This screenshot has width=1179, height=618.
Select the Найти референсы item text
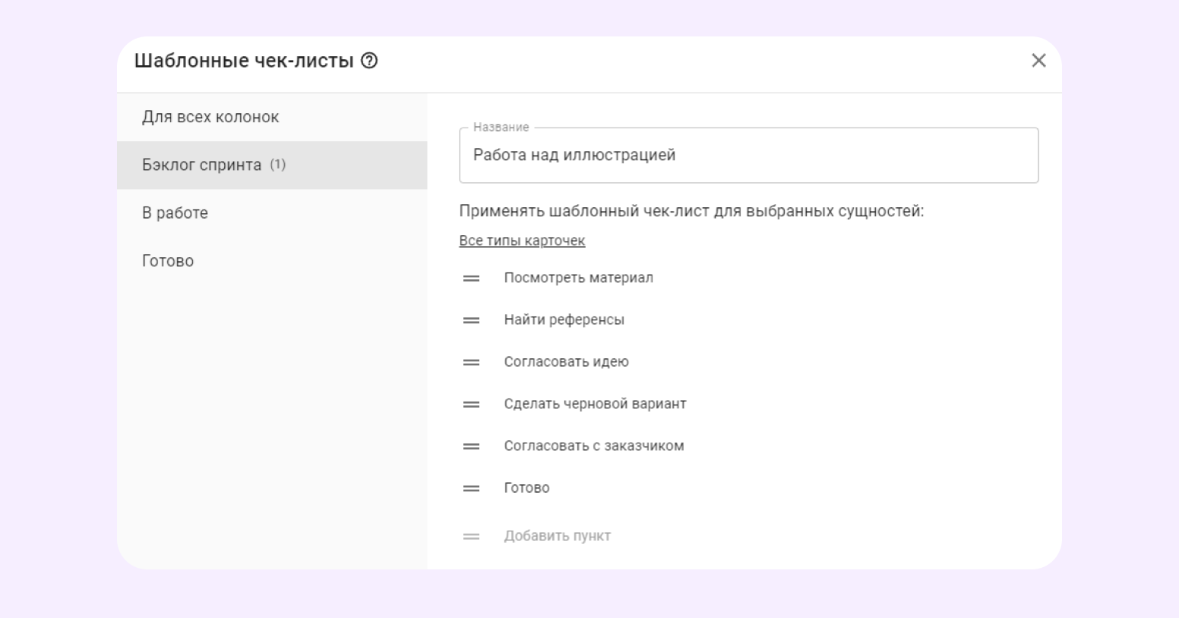click(x=564, y=320)
